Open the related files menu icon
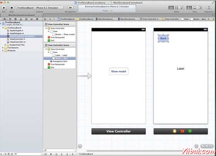The image size is (216, 156). click(x=45, y=19)
